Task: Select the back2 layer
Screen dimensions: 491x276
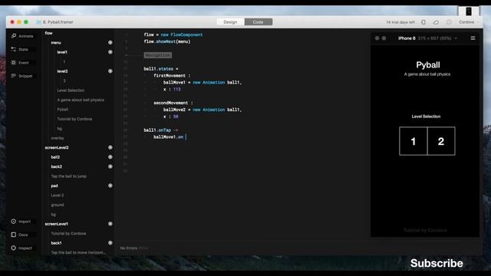Action: [x=56, y=167]
